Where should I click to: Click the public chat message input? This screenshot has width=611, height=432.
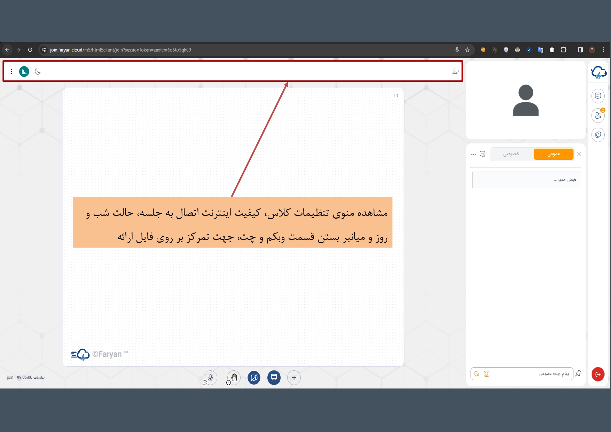point(529,374)
